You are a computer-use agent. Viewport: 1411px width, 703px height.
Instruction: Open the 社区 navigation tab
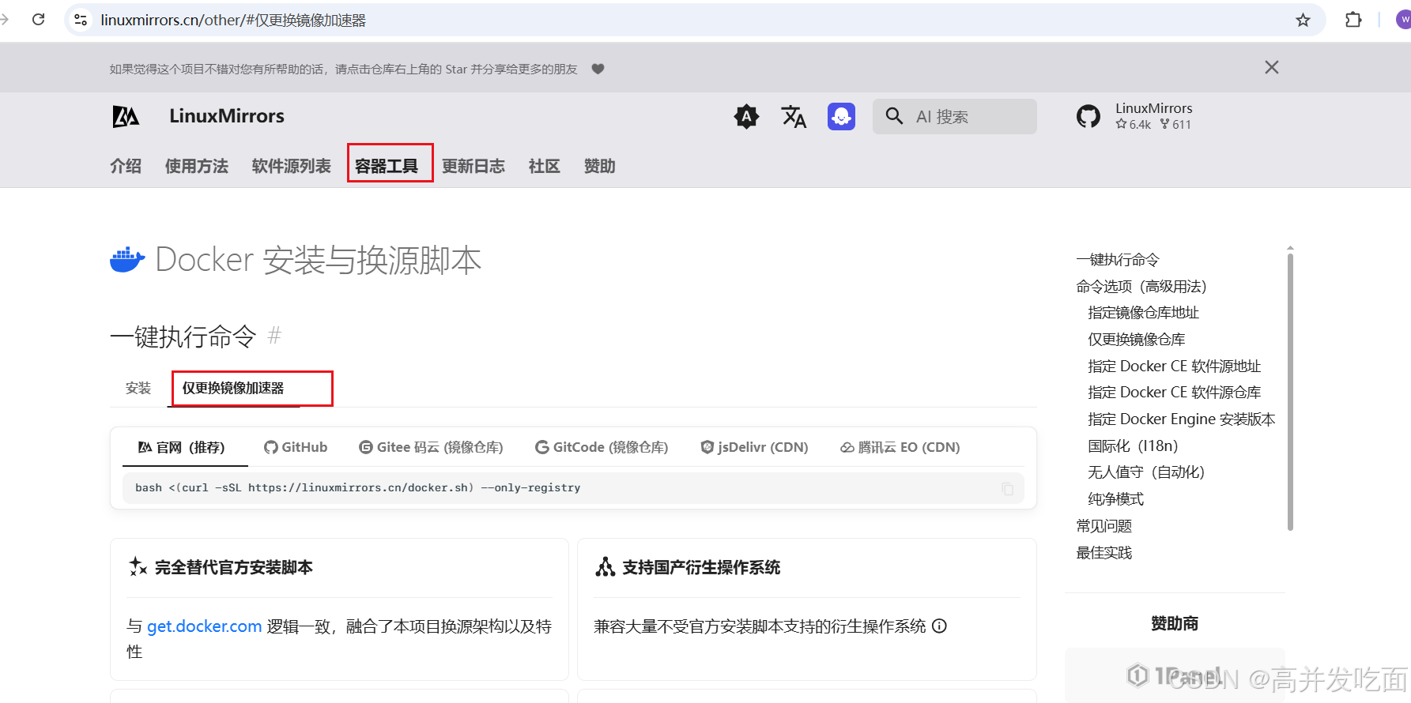tap(545, 166)
